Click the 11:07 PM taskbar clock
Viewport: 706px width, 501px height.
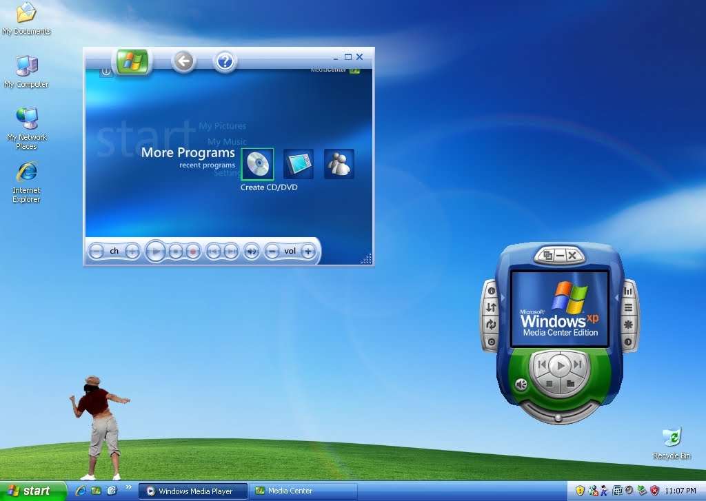tap(680, 491)
